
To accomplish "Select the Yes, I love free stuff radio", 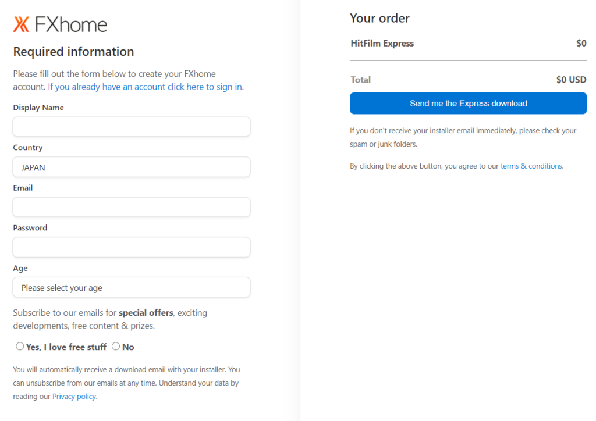I will pos(20,346).
